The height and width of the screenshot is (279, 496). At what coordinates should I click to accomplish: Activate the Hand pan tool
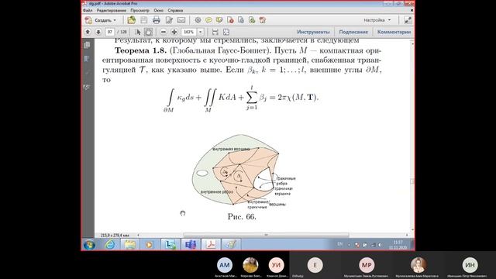pyautogui.click(x=148, y=32)
